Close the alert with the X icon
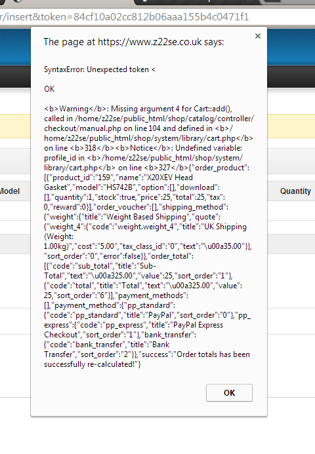The width and height of the screenshot is (315, 454). 257,36
